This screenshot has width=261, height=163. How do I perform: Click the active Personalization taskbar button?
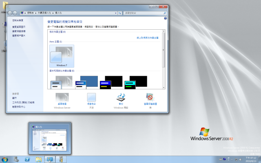click(x=50, y=159)
